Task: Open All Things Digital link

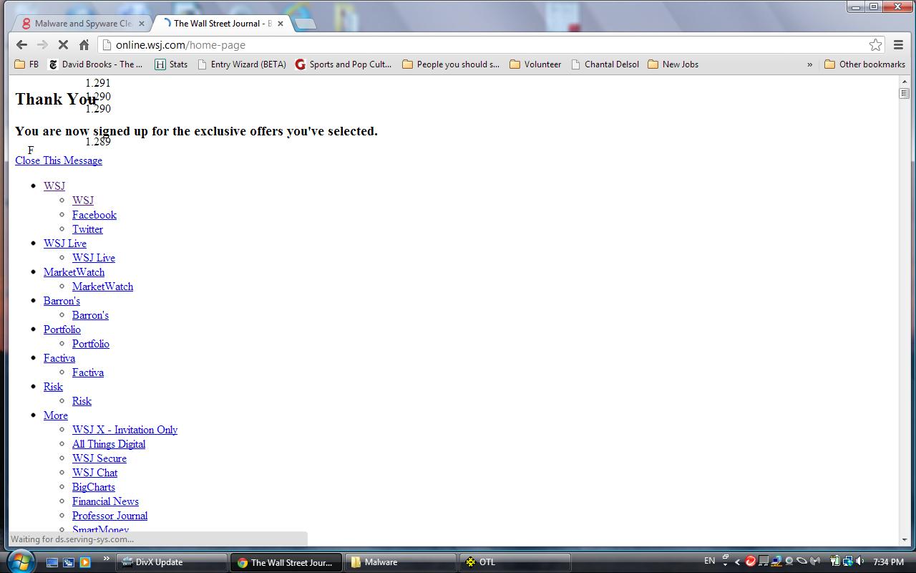Action: tap(109, 444)
